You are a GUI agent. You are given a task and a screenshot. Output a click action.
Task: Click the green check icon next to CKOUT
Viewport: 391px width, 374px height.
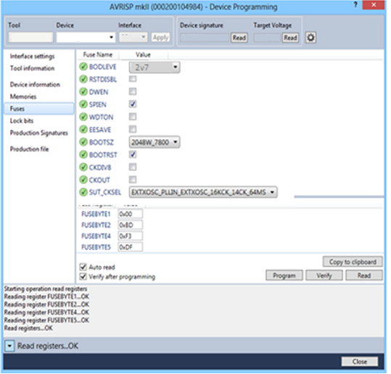83,180
